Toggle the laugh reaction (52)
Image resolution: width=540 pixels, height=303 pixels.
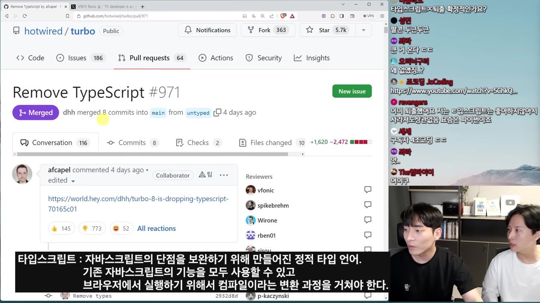coord(121,228)
